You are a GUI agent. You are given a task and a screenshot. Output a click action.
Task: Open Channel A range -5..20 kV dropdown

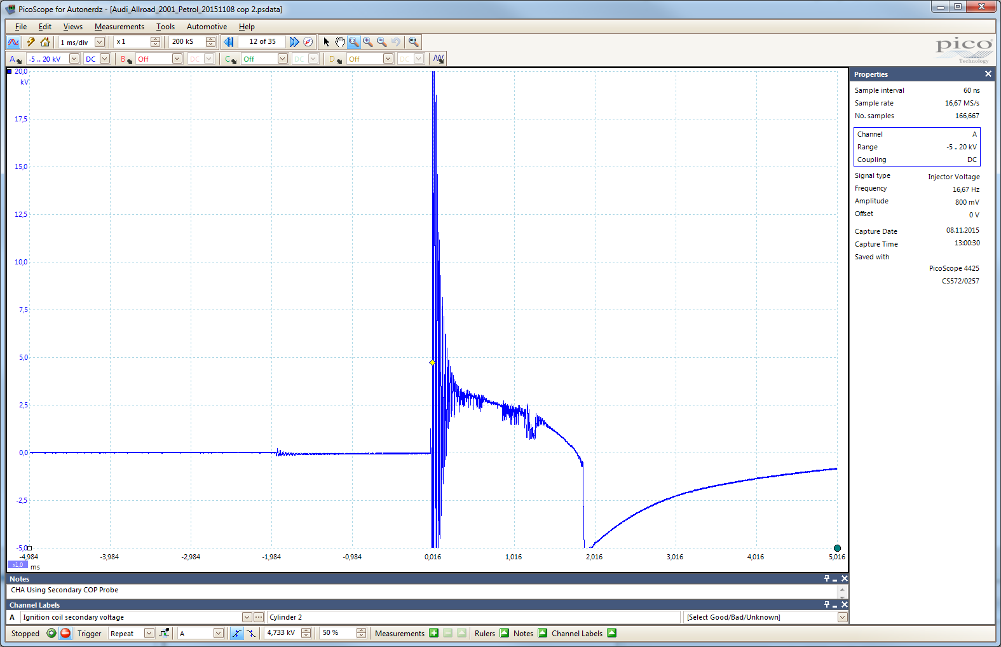74,59
